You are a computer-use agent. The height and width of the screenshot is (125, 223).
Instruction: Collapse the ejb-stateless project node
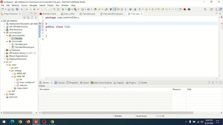coord(2,21)
